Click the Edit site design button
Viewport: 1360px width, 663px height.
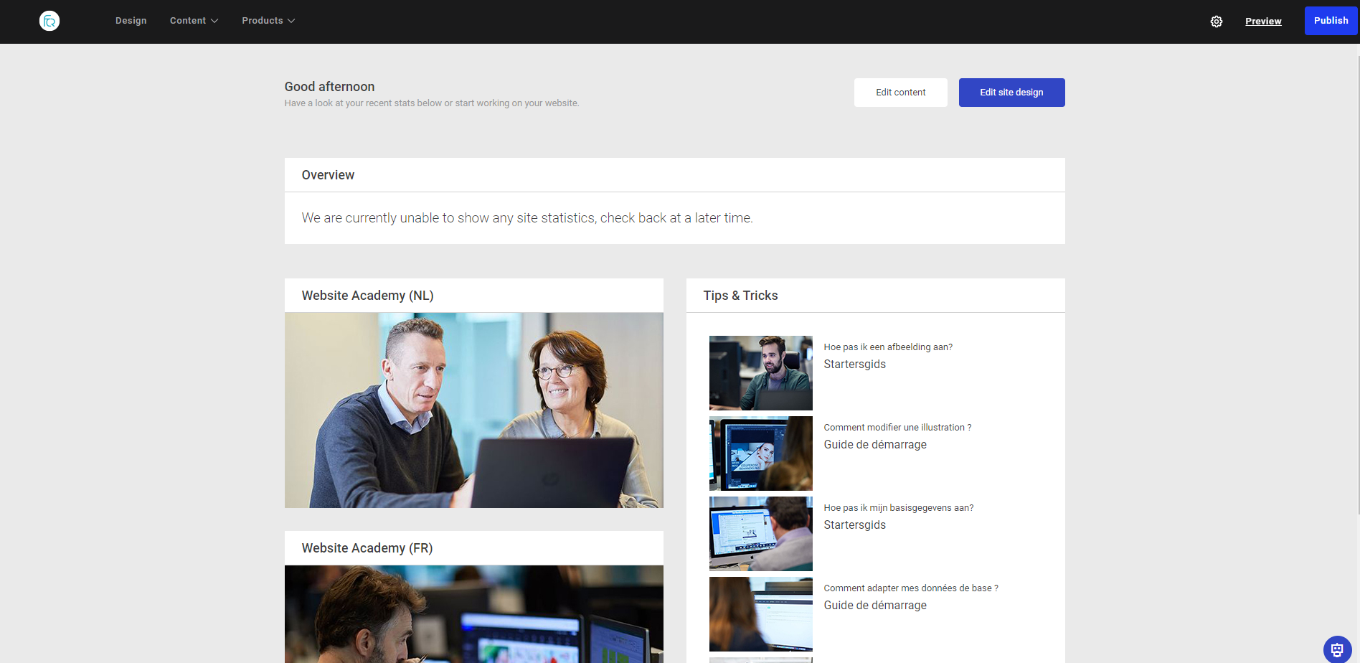(x=1011, y=93)
